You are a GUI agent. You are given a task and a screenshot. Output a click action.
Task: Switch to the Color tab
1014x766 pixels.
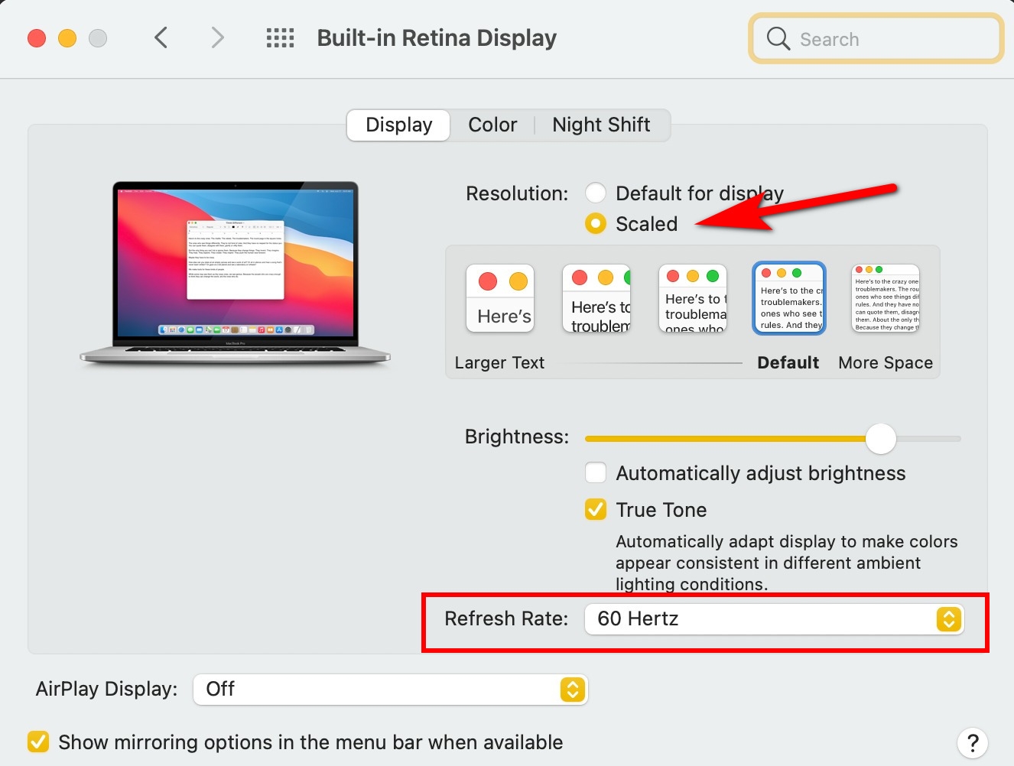tap(492, 125)
